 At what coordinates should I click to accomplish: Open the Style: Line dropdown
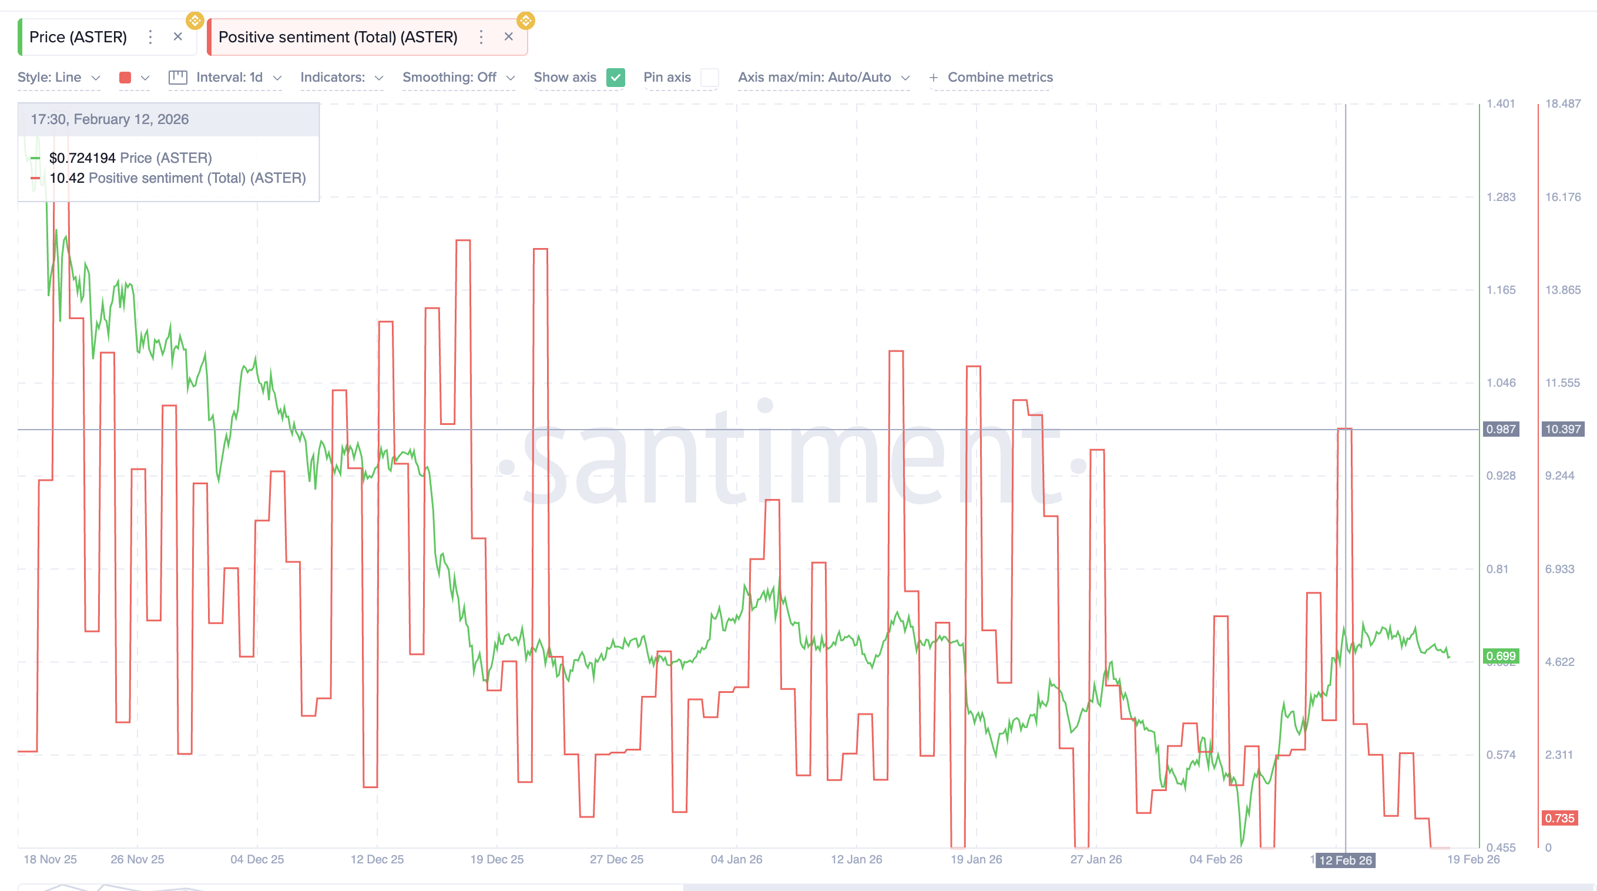[x=58, y=78]
